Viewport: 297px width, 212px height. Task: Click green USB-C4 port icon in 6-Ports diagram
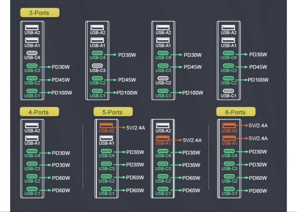tap(229, 151)
